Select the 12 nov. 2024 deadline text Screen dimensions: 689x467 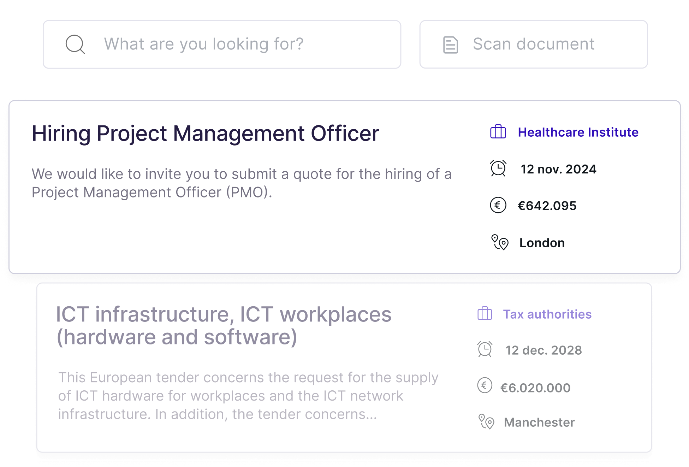click(x=559, y=169)
